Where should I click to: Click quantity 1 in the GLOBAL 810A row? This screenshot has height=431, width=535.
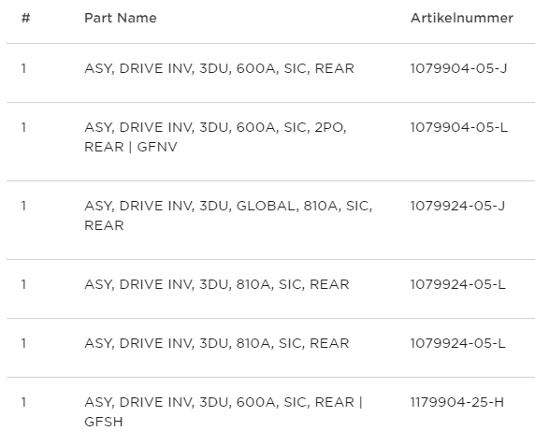pyautogui.click(x=23, y=206)
